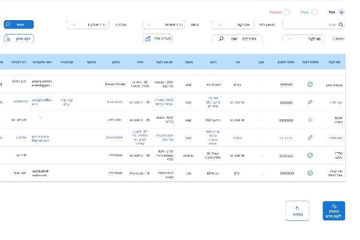The height and width of the screenshot is (240, 360).
Task: Click the 'תת סוג לקוח' column header
Action: pos(164,62)
